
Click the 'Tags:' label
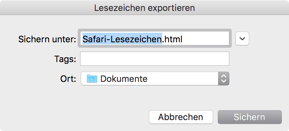[x=65, y=59]
